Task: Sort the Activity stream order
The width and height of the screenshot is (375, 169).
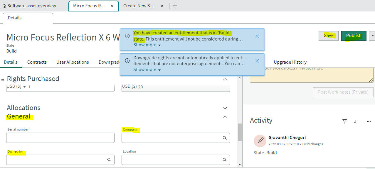Action: coord(356,121)
